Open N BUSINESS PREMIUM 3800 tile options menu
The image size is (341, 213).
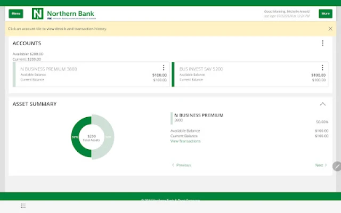(164, 68)
